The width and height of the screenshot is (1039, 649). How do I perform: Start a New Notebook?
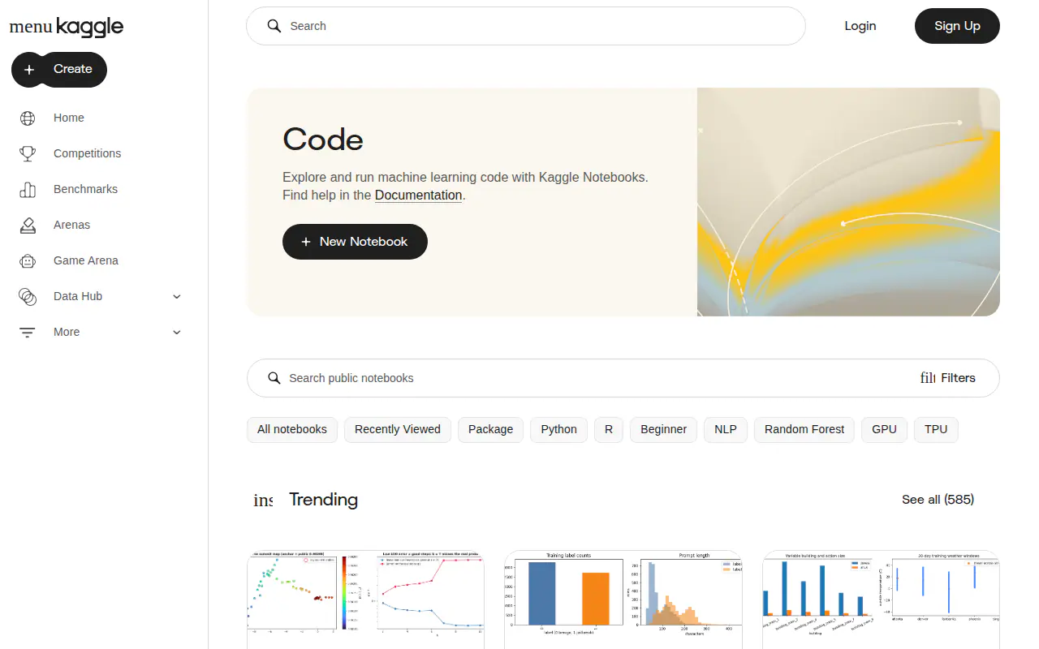355,242
